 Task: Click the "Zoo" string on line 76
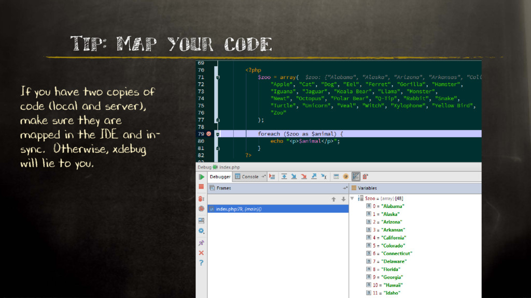(278, 113)
